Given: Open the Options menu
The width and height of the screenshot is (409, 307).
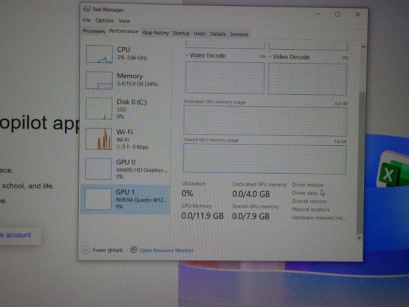Looking at the screenshot, I should click(104, 20).
